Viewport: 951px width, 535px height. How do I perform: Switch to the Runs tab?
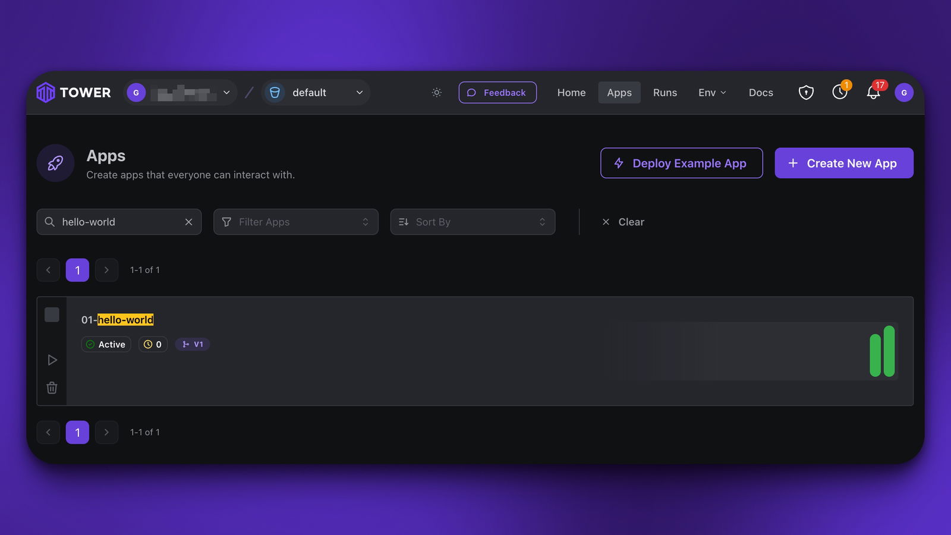pos(665,93)
